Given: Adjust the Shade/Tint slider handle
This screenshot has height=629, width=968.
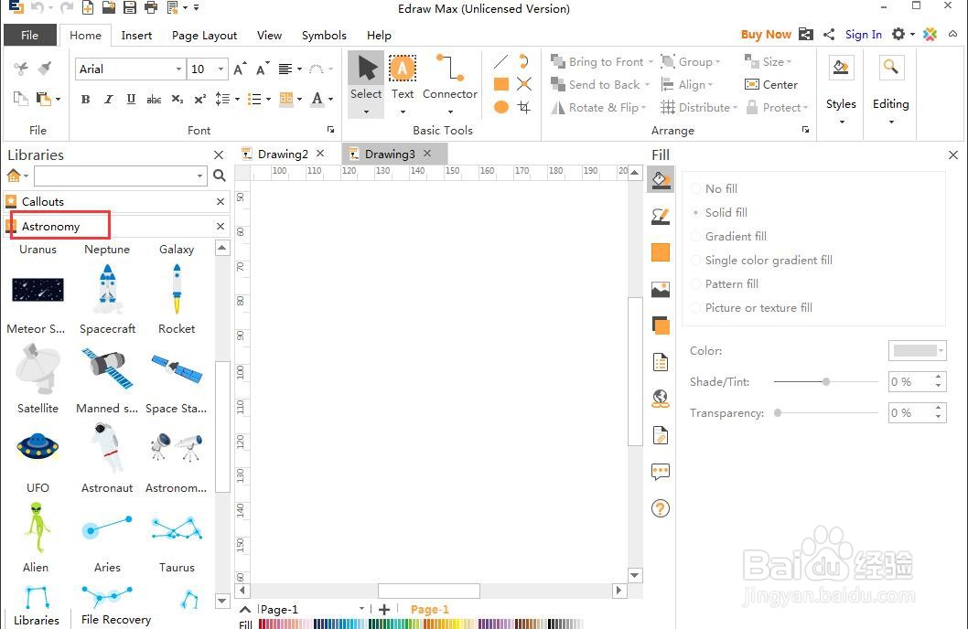Looking at the screenshot, I should (x=826, y=382).
